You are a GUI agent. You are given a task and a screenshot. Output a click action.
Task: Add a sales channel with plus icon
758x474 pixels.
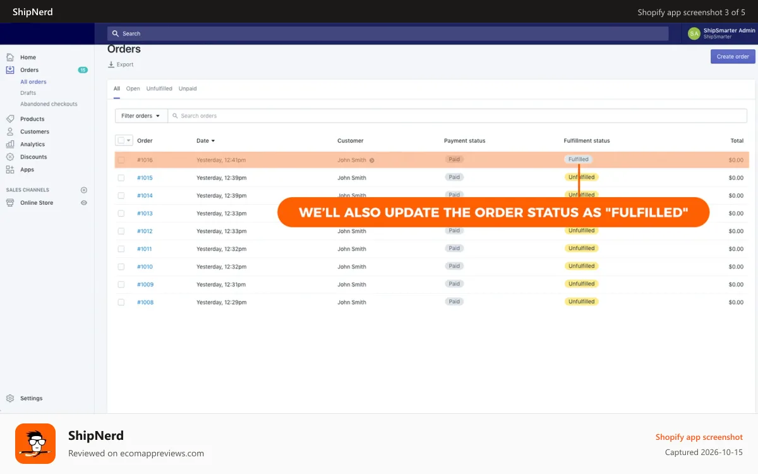point(84,190)
